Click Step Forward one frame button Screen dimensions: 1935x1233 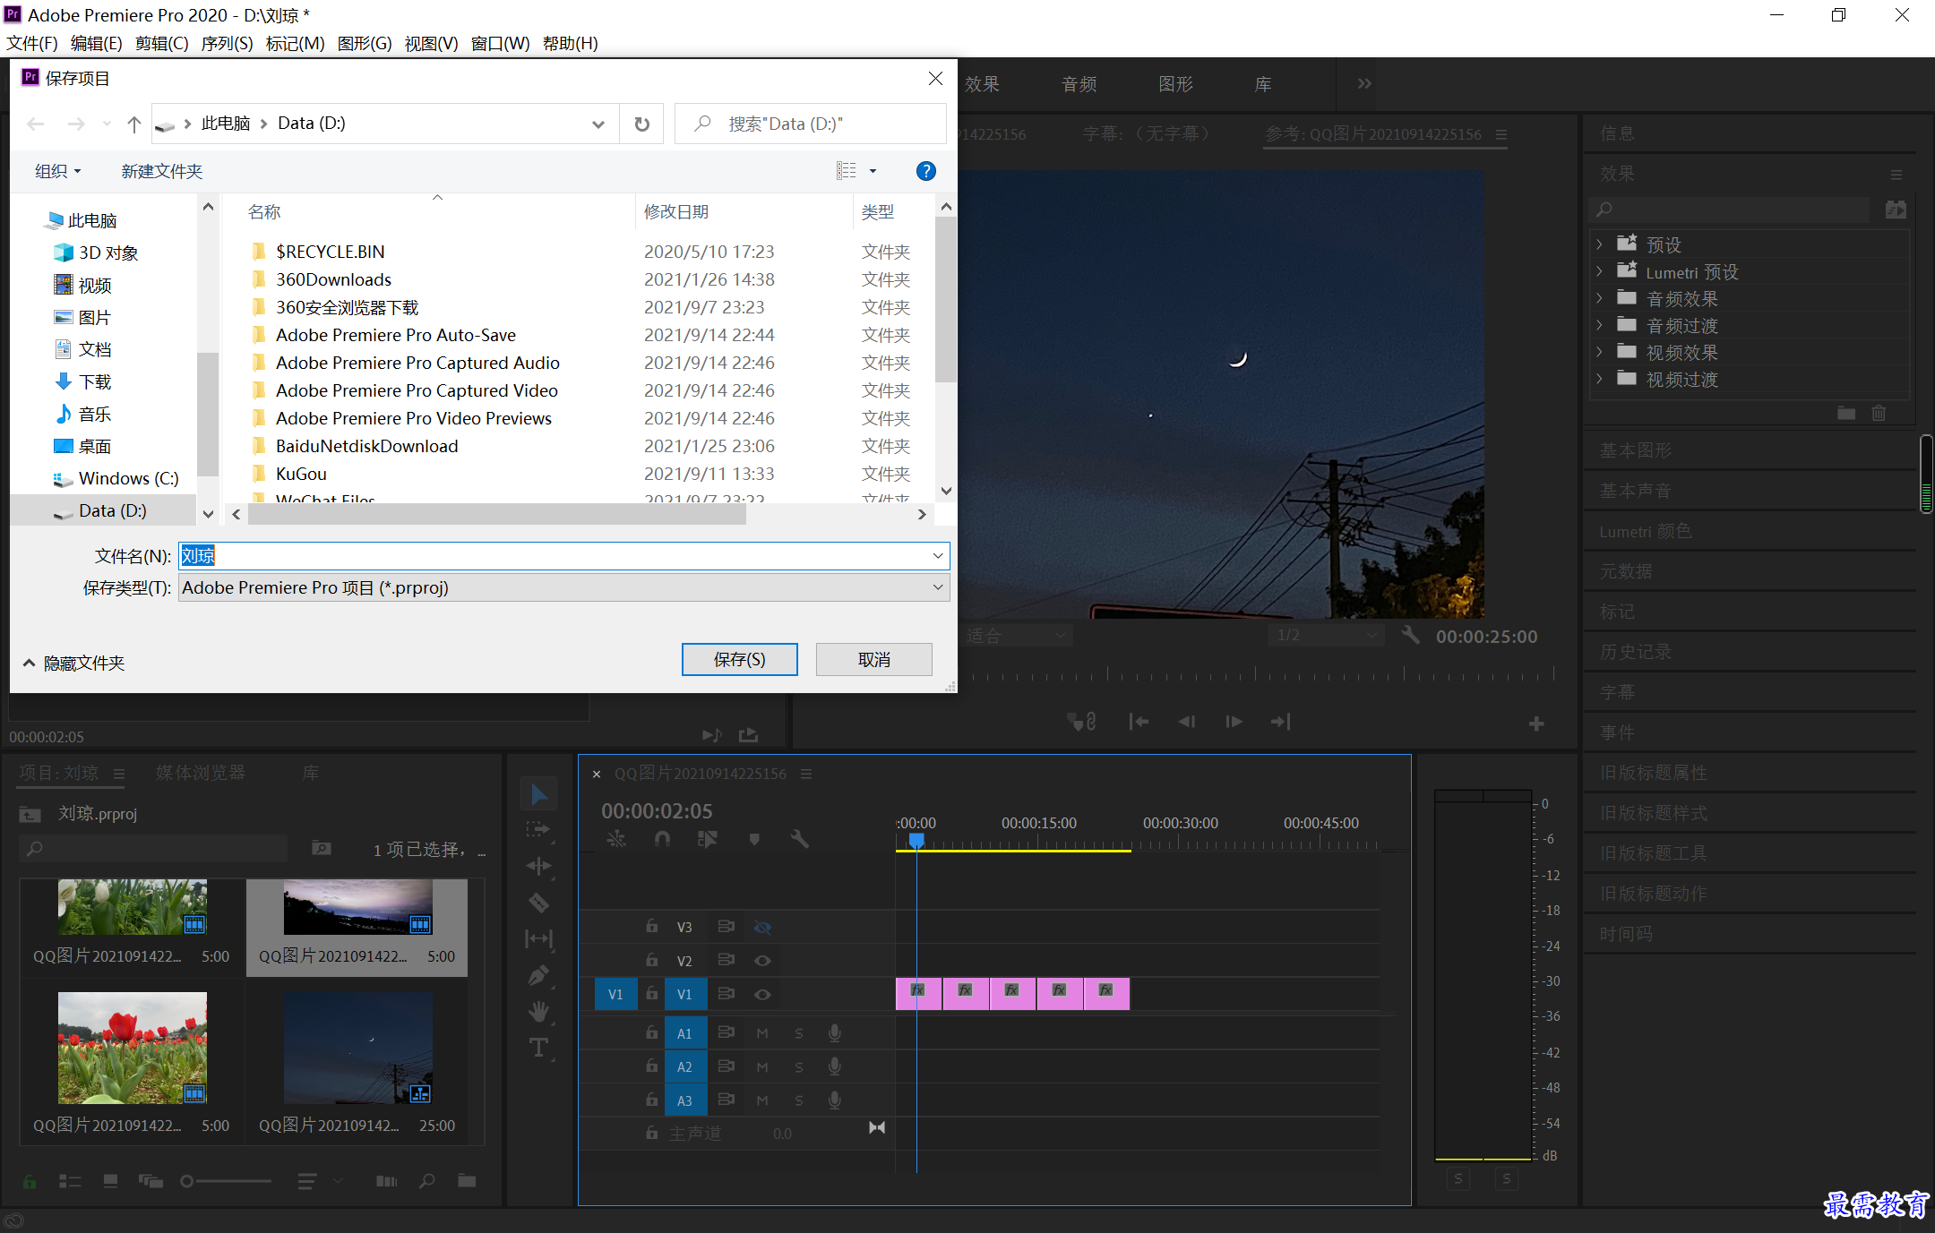(1234, 722)
